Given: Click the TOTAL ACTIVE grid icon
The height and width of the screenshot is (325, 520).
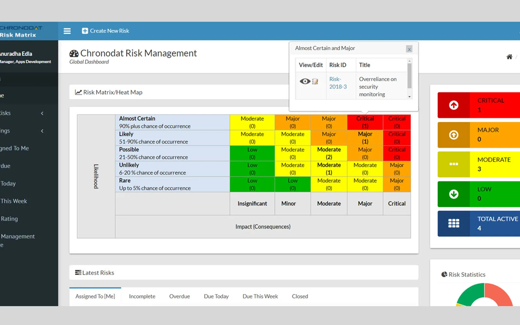Looking at the screenshot, I should [x=454, y=223].
